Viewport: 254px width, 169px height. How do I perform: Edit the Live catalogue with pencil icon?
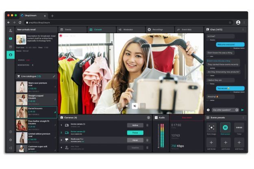tap(54, 76)
